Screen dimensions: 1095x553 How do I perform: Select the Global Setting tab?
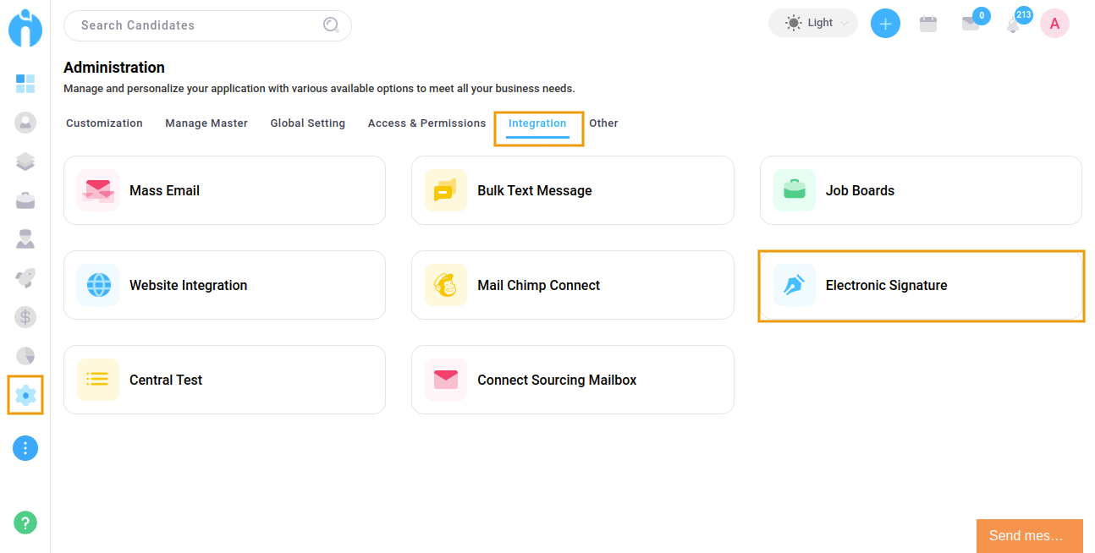click(307, 123)
